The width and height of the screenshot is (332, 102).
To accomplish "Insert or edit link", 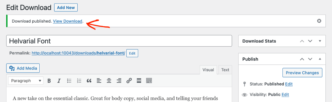I will 129,81.
